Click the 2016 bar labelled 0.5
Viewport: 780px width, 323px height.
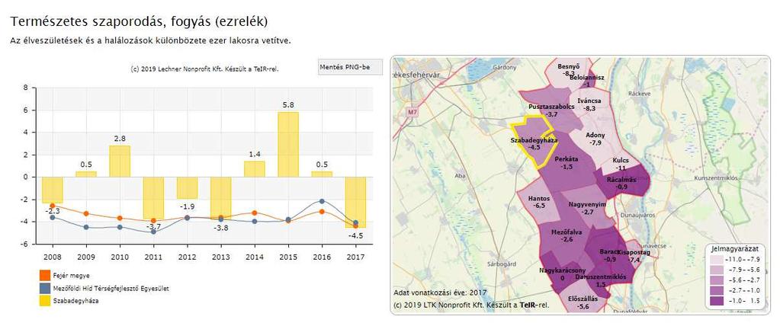[x=322, y=174]
